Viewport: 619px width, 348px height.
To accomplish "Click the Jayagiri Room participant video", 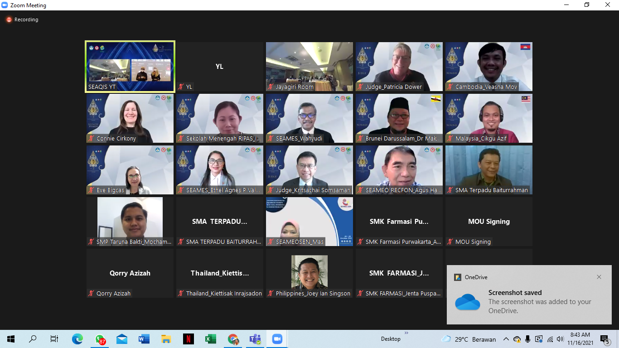I will (x=309, y=67).
